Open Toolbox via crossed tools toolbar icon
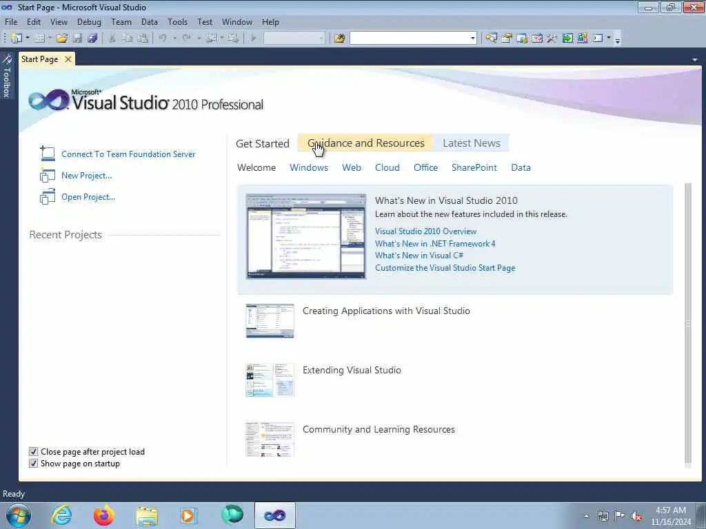Screen dimensions: 706x529 pos(552,39)
